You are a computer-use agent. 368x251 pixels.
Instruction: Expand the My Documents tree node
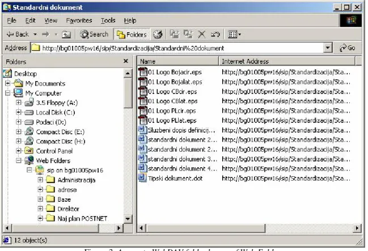click(x=7, y=83)
